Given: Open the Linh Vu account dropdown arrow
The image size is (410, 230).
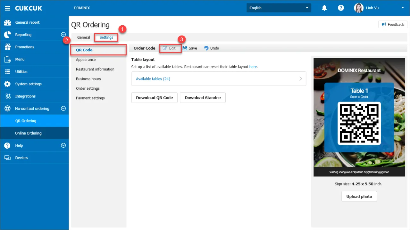Looking at the screenshot, I should (x=403, y=8).
